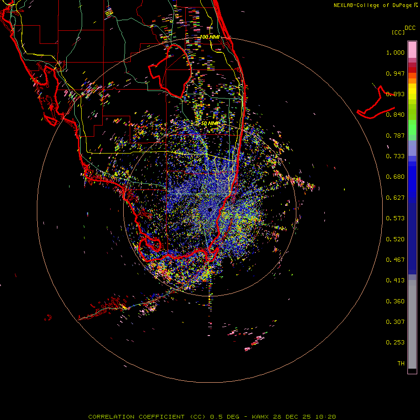Click the 50 NMI range ring label
The image size is (420, 420).
[x=210, y=124]
